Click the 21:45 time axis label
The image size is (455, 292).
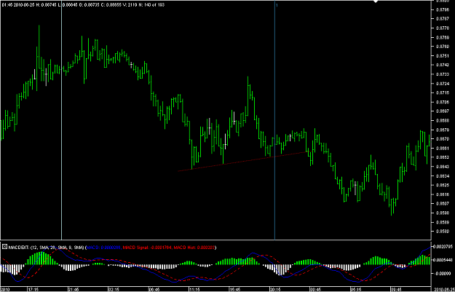tap(74, 289)
